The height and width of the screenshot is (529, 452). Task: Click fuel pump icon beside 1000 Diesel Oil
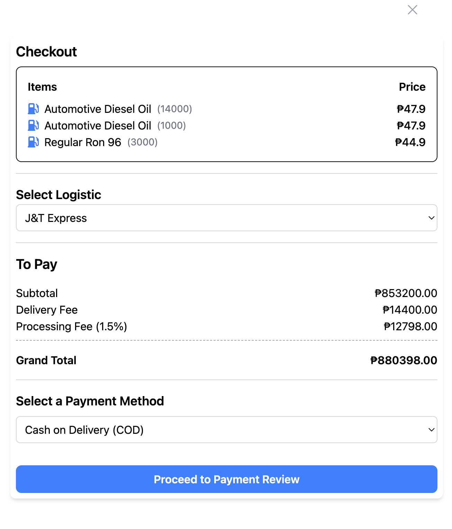pyautogui.click(x=33, y=125)
